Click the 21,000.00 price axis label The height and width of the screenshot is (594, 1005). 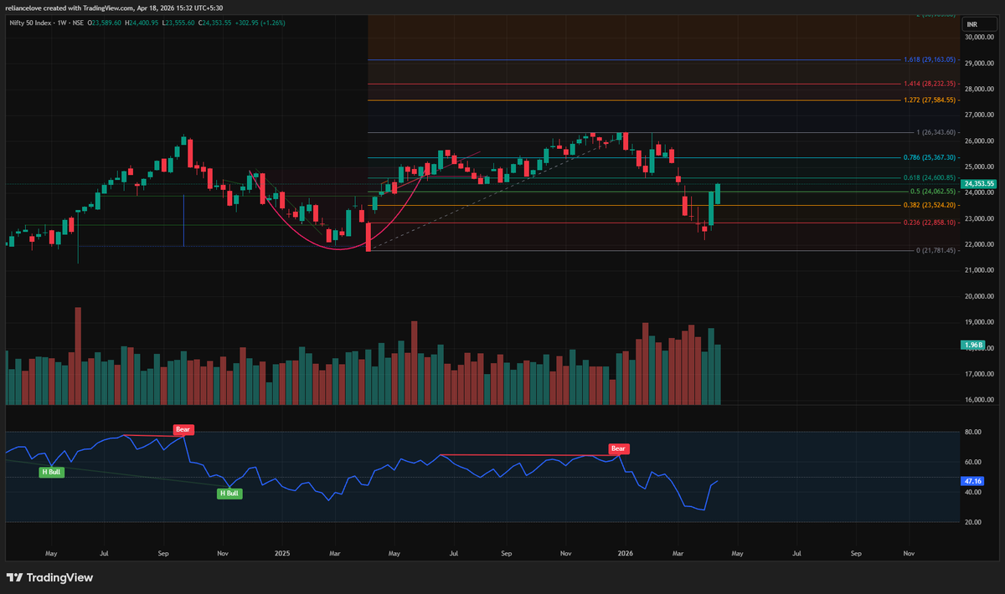[x=978, y=270]
